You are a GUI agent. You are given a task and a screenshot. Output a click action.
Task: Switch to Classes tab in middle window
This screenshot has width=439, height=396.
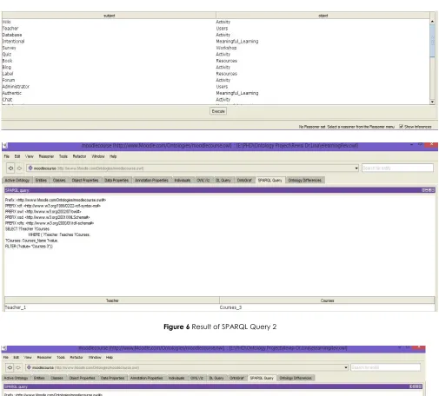pyautogui.click(x=59, y=181)
